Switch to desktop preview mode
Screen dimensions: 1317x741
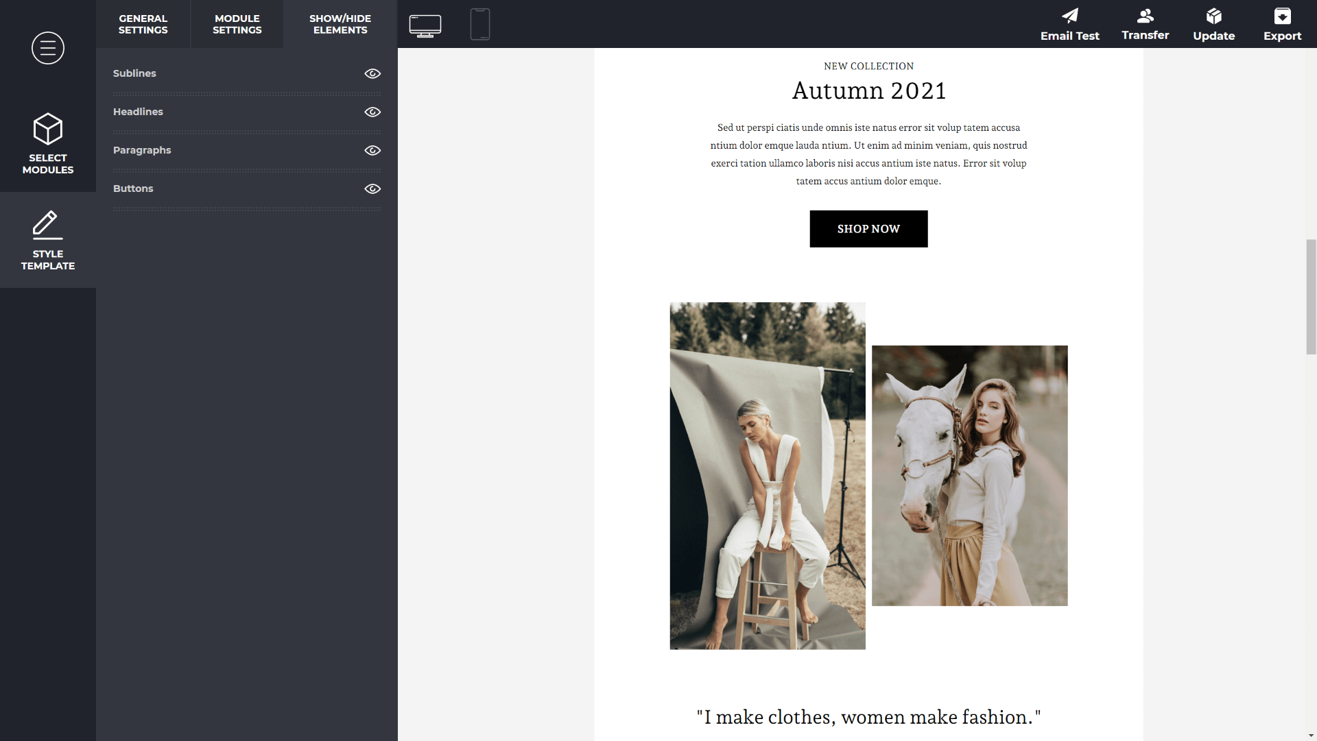(425, 25)
